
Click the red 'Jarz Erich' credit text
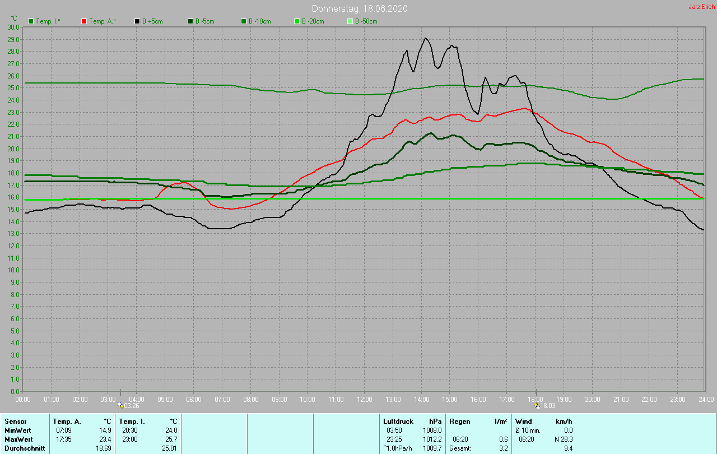coord(701,7)
